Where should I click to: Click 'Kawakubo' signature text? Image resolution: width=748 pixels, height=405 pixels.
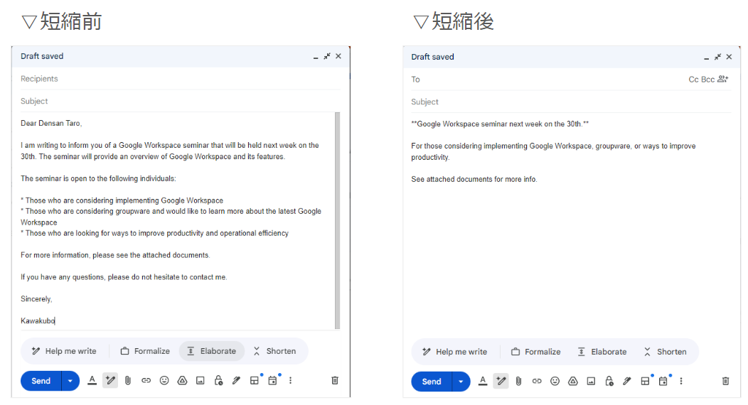(x=38, y=320)
